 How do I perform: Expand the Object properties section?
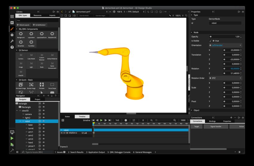pyautogui.click(x=192, y=110)
